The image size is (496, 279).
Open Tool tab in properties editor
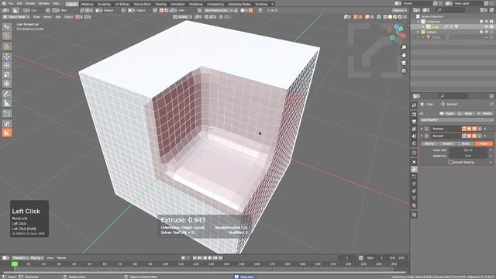point(414,105)
